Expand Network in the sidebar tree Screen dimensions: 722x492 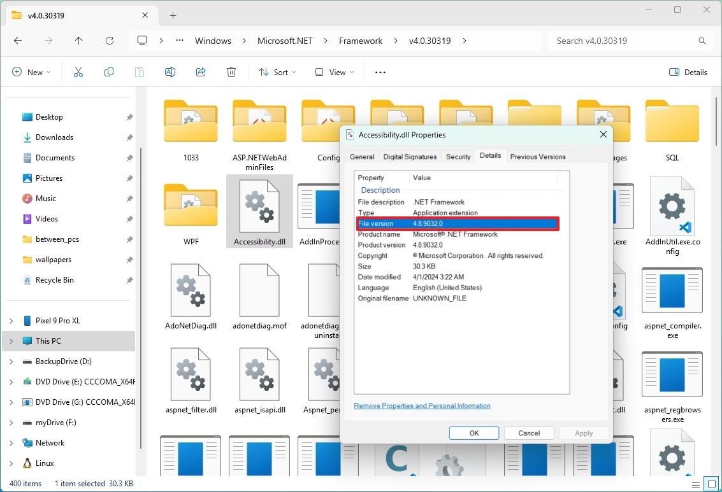(x=10, y=442)
